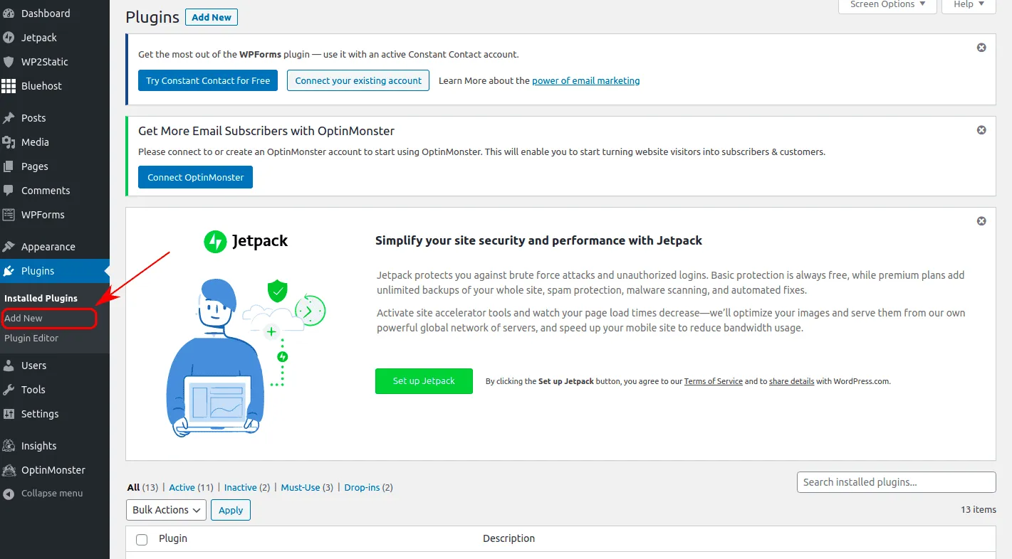Click the Comments bubble icon
Screen dimensions: 1012x559
[9, 191]
